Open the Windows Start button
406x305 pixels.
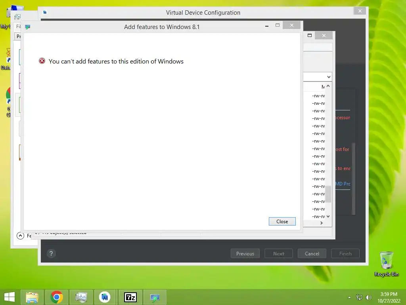(x=10, y=297)
